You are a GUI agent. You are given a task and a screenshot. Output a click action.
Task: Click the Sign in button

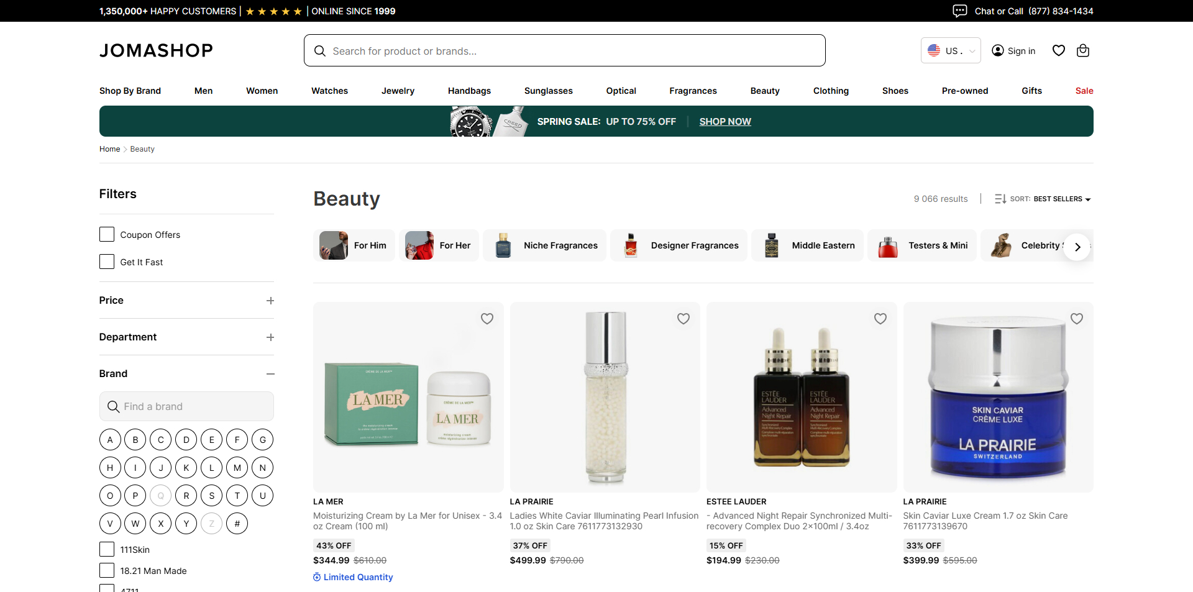tap(1013, 50)
